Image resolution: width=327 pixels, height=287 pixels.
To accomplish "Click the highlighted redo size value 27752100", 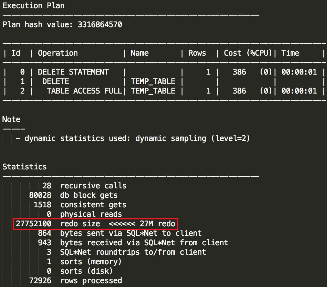I will [33, 224].
